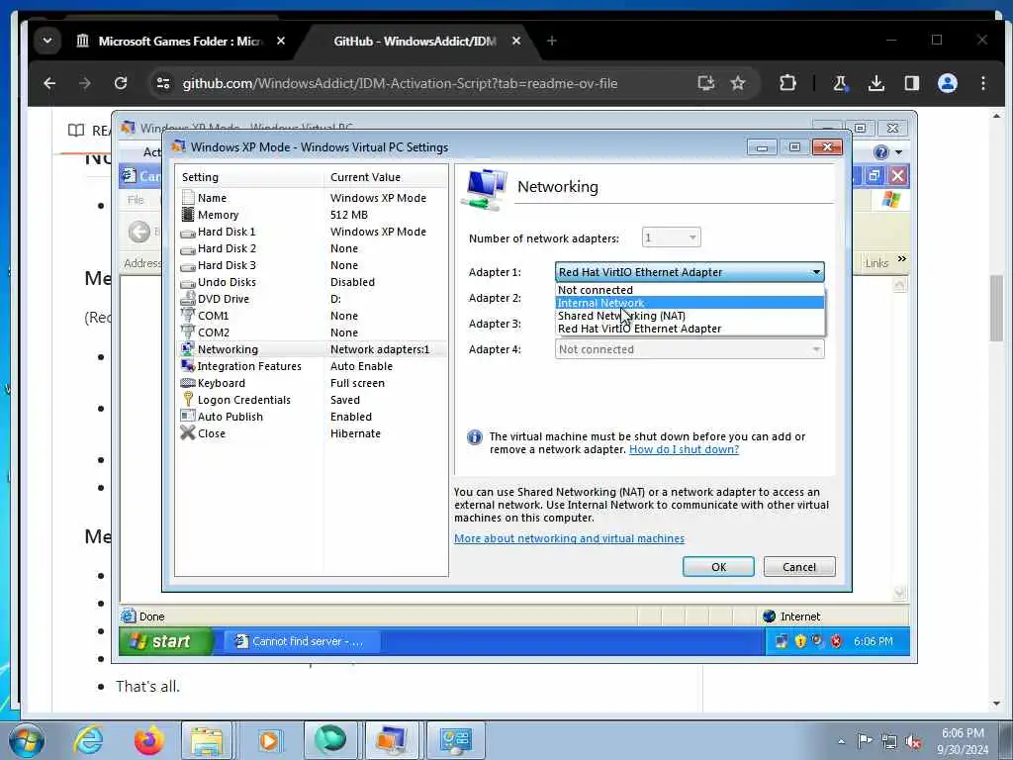Viewport: 1013px width, 760px height.
Task: Open Chrome downloads icon
Action: (x=876, y=83)
